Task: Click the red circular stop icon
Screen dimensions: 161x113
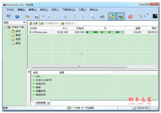Action: click(130, 17)
